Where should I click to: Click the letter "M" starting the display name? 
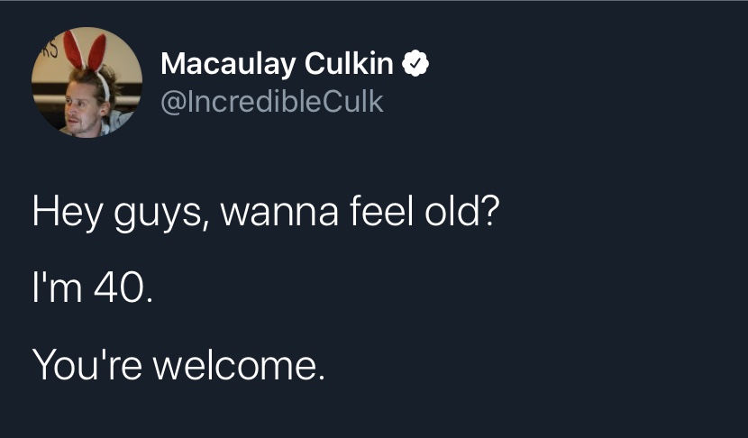(172, 64)
